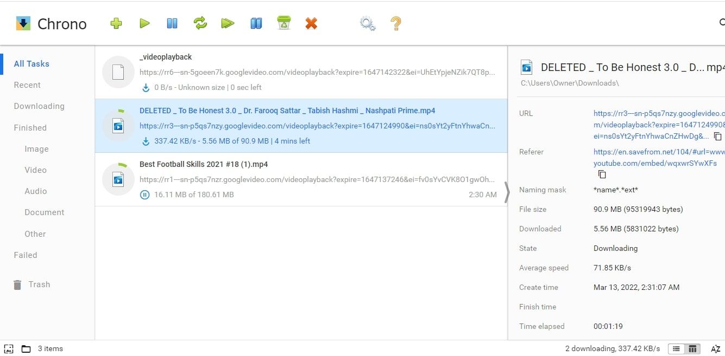Select the _videoplayback task title
The height and width of the screenshot is (356, 725).
pos(166,57)
